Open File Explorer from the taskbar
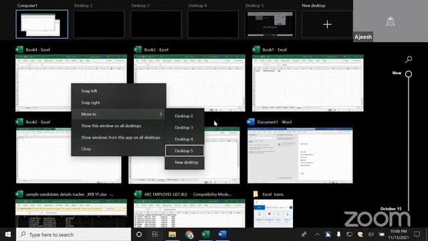Image resolution: width=428 pixels, height=241 pixels. (x=173, y=234)
